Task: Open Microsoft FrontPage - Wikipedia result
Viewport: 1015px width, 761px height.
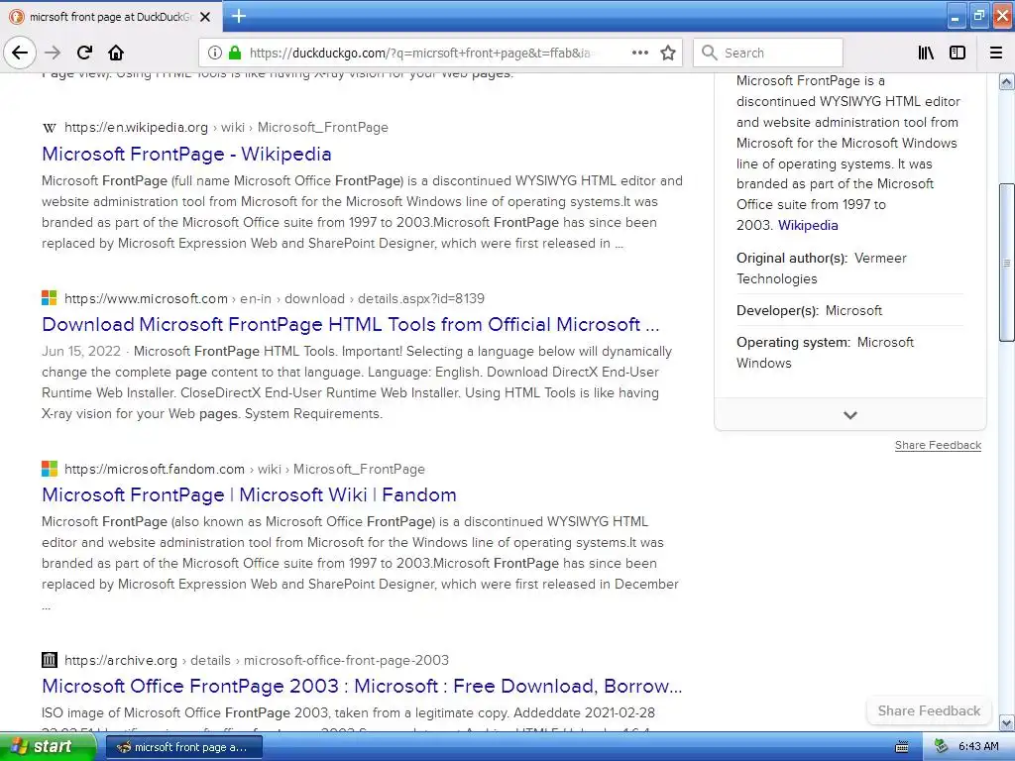Action: (x=186, y=154)
